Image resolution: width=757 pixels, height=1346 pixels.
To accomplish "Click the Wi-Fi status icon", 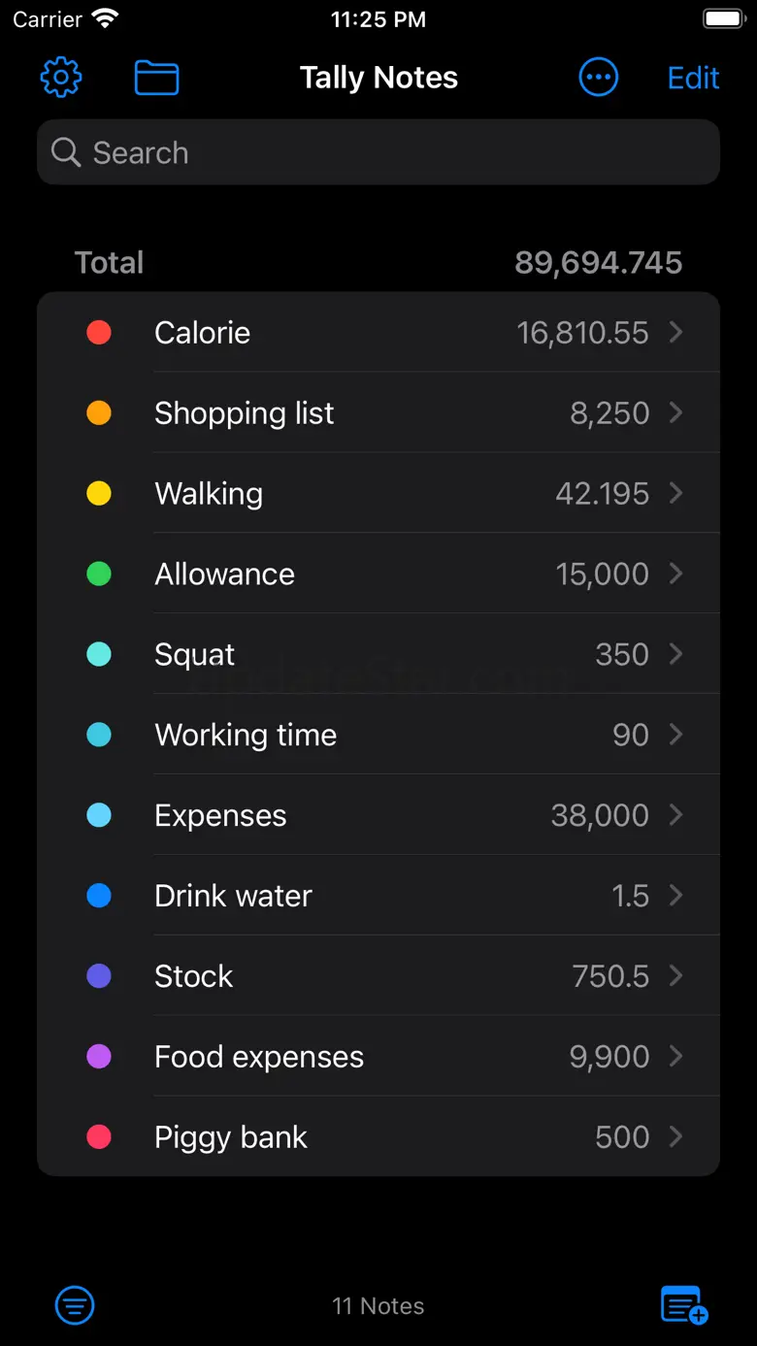I will [x=105, y=19].
